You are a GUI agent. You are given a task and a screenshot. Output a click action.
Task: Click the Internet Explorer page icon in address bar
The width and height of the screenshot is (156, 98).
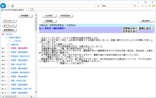(x=13, y=6)
